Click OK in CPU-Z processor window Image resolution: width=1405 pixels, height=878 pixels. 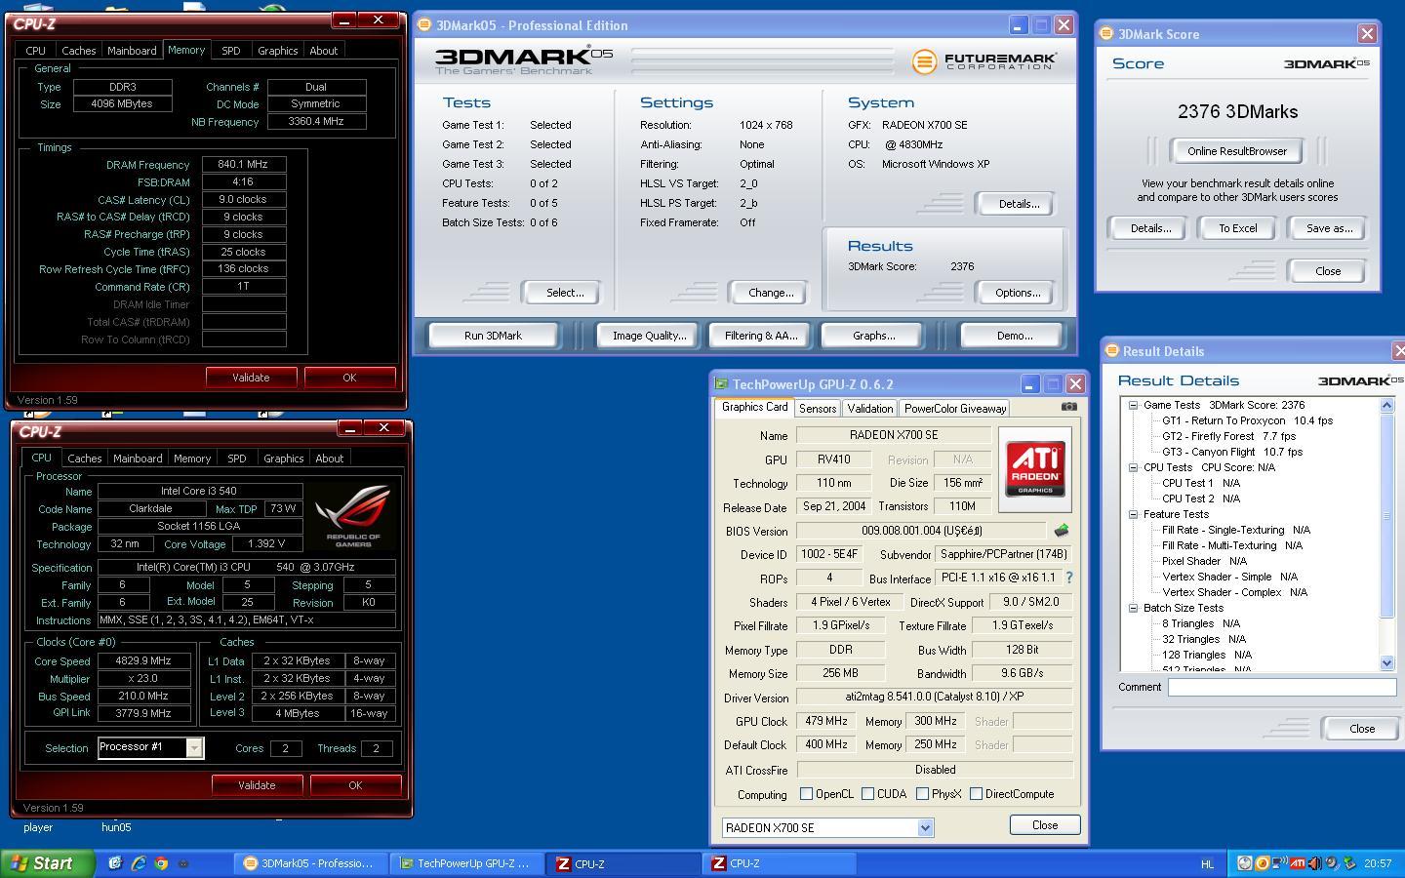[x=355, y=785]
